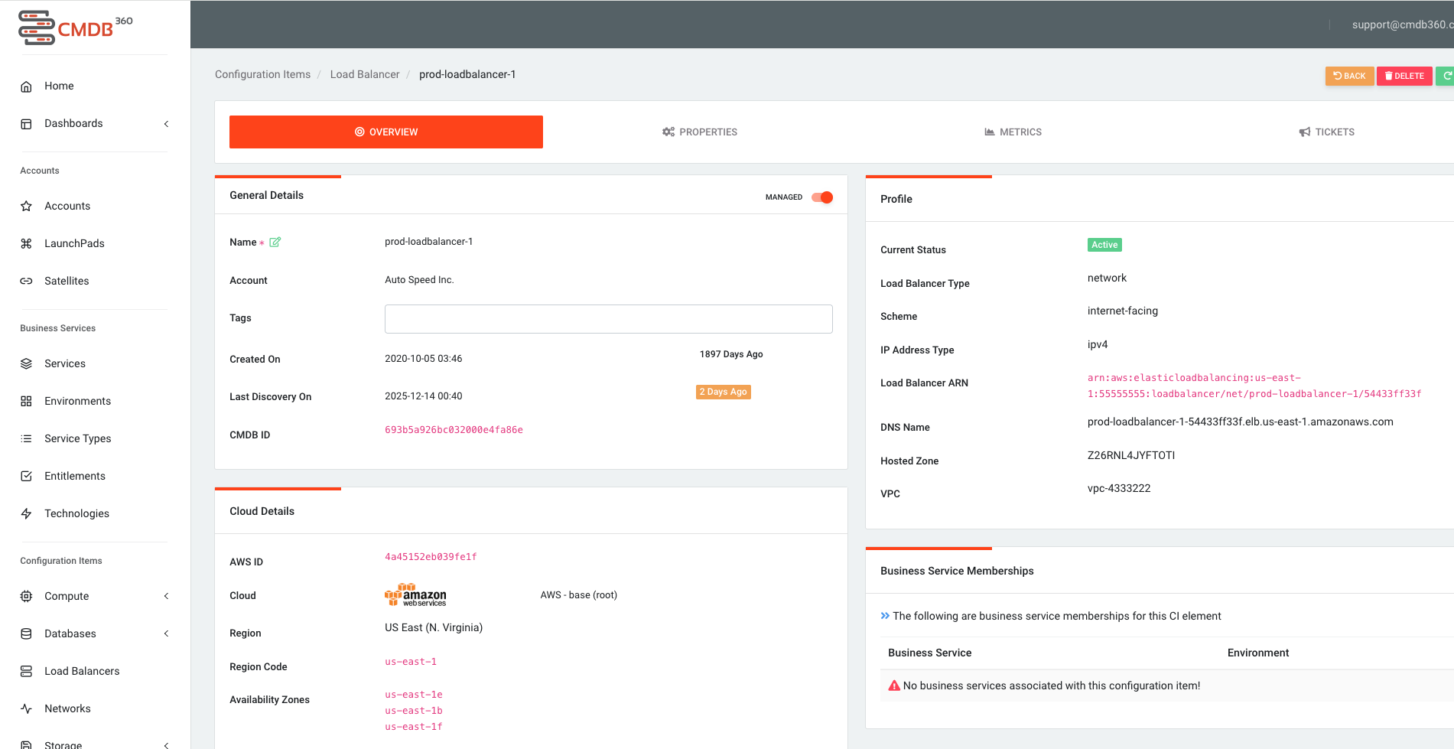This screenshot has height=749, width=1454.
Task: Click the Databases cylinder icon
Action: pyautogui.click(x=26, y=634)
